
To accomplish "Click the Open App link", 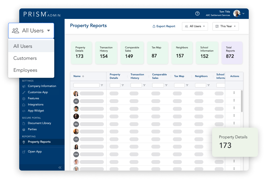I will (35, 152).
